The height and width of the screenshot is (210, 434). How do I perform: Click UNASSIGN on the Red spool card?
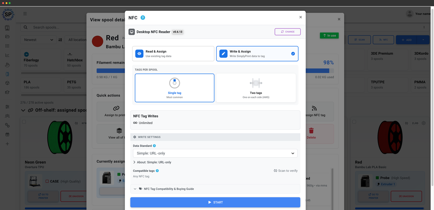tap(406, 196)
